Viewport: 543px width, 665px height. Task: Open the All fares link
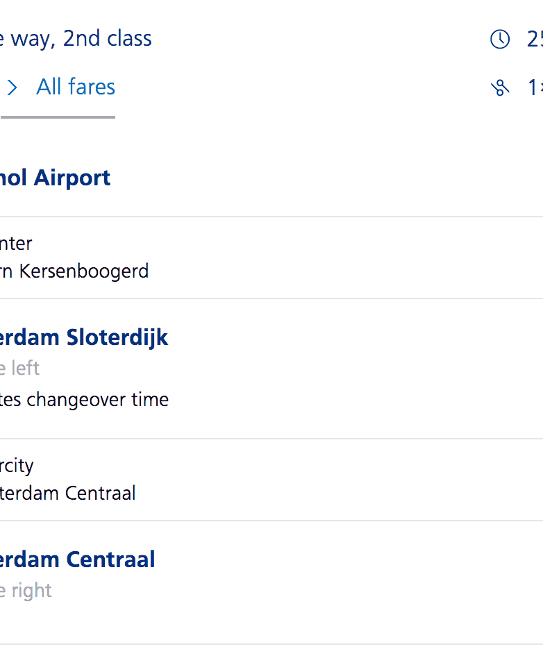coord(76,87)
